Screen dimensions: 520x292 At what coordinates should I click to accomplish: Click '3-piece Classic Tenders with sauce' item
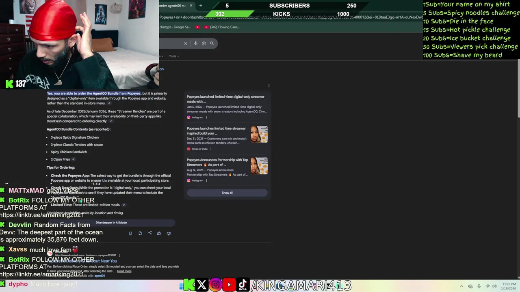tap(77, 145)
